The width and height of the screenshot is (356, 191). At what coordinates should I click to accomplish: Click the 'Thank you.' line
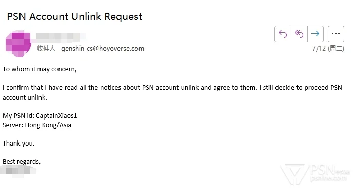pos(18,144)
